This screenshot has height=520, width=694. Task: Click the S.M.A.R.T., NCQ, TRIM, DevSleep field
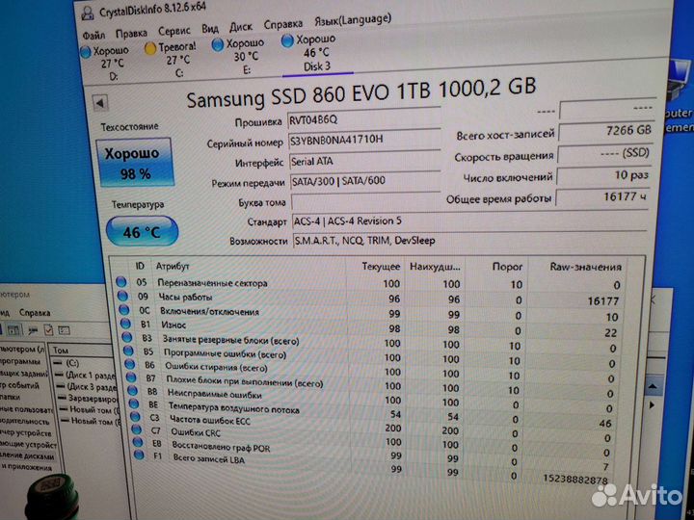(x=470, y=241)
